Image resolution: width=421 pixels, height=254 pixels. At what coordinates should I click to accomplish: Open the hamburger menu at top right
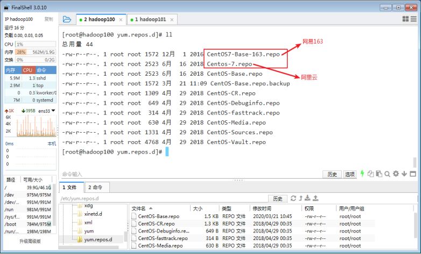tap(414, 19)
